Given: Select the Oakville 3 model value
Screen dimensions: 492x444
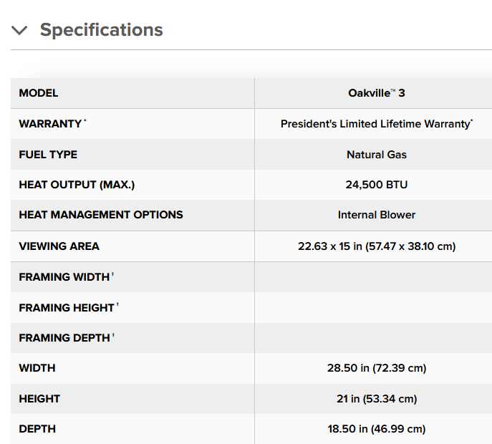Looking at the screenshot, I should (x=376, y=93).
